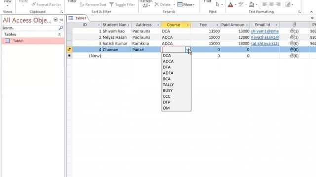Collapse the Tables group

coord(59,34)
